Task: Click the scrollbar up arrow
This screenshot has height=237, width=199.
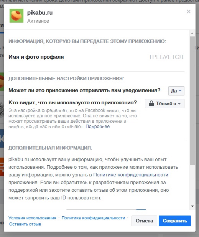Action: [x=192, y=33]
